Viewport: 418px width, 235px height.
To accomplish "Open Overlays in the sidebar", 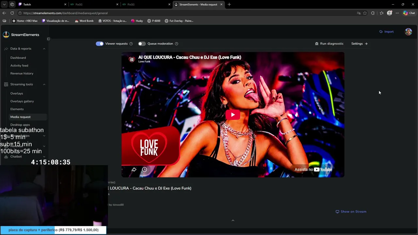I will [x=17, y=93].
